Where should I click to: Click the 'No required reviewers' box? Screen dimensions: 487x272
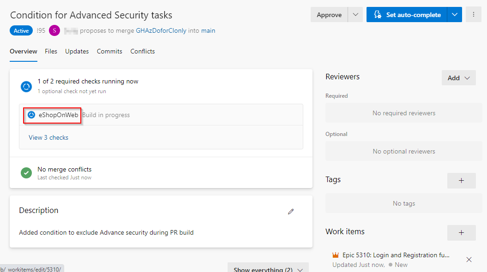[404, 113]
